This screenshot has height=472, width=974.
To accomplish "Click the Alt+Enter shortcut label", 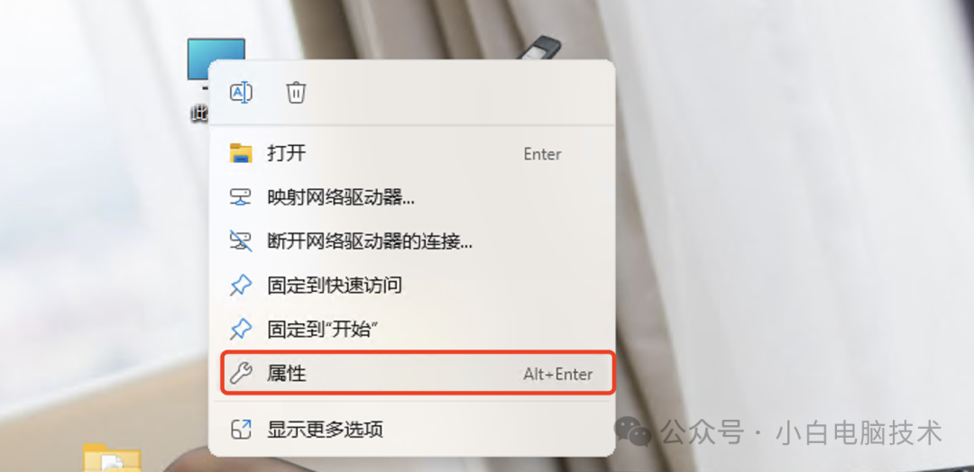I will coord(558,374).
